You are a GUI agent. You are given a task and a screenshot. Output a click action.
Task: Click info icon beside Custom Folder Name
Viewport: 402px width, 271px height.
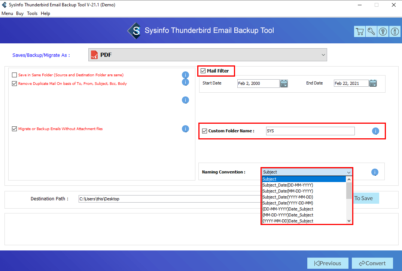(375, 131)
